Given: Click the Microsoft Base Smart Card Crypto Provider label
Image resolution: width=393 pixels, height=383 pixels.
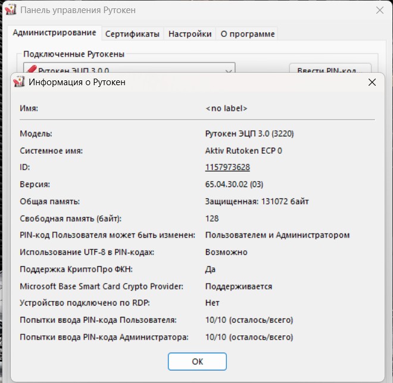Looking at the screenshot, I should 101,287.
